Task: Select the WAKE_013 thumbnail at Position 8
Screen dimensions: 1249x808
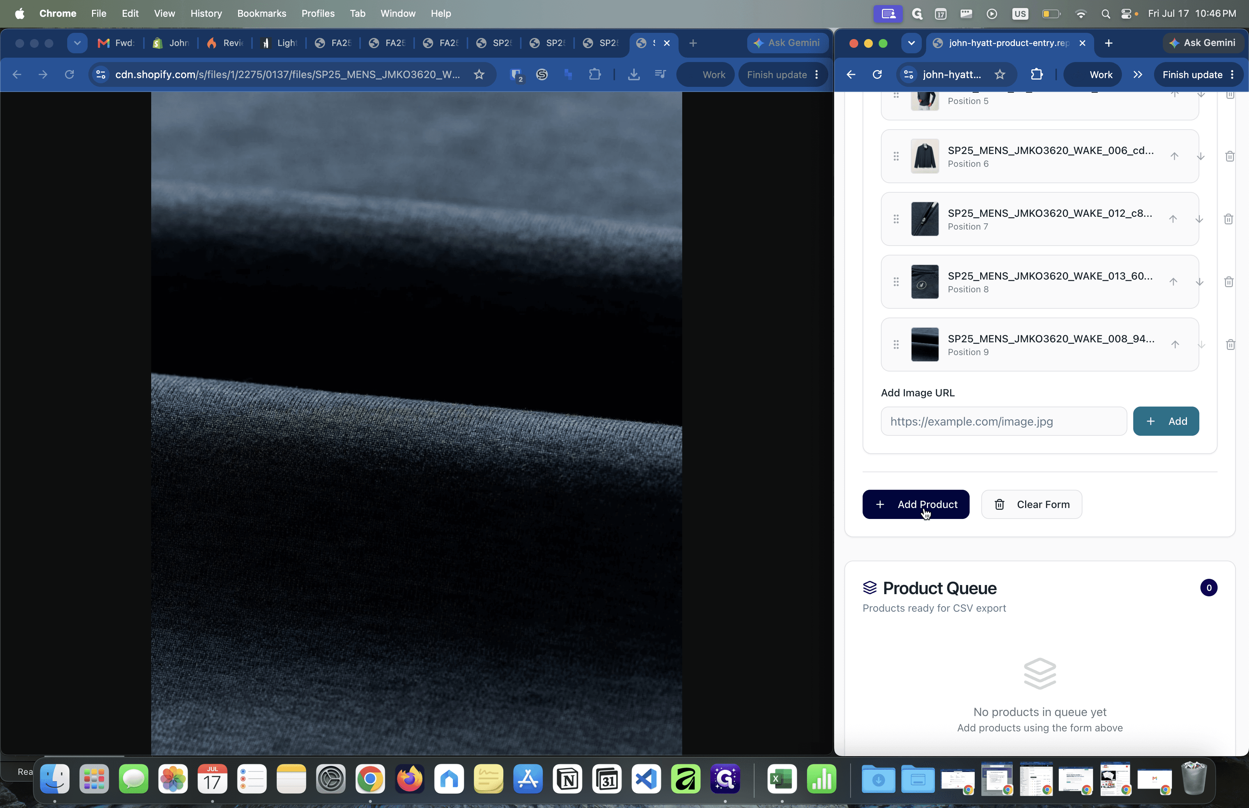Action: (x=925, y=282)
